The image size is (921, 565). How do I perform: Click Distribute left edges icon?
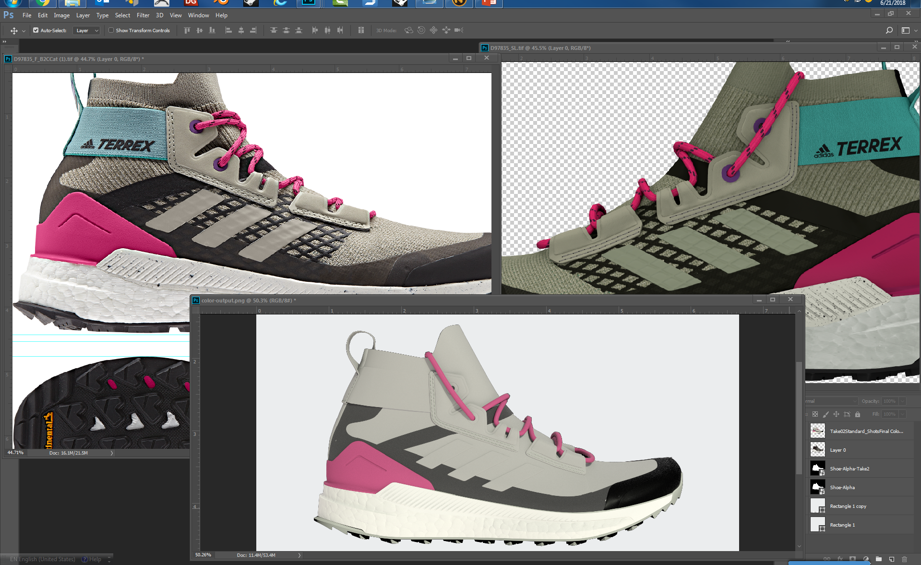tap(315, 30)
